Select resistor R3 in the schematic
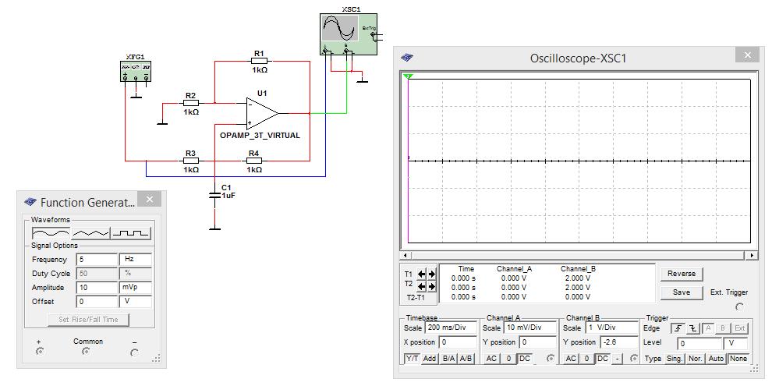This screenshot has height=386, width=772. pyautogui.click(x=190, y=160)
